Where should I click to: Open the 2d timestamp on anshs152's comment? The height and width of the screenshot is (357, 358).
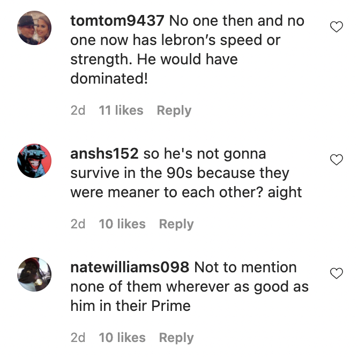(78, 224)
